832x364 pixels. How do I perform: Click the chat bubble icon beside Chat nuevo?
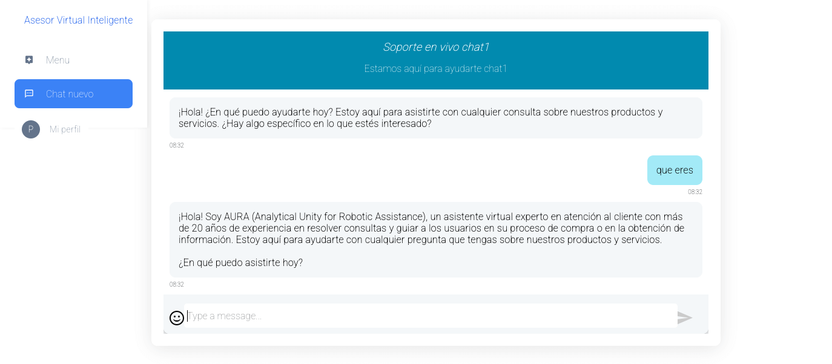(29, 94)
